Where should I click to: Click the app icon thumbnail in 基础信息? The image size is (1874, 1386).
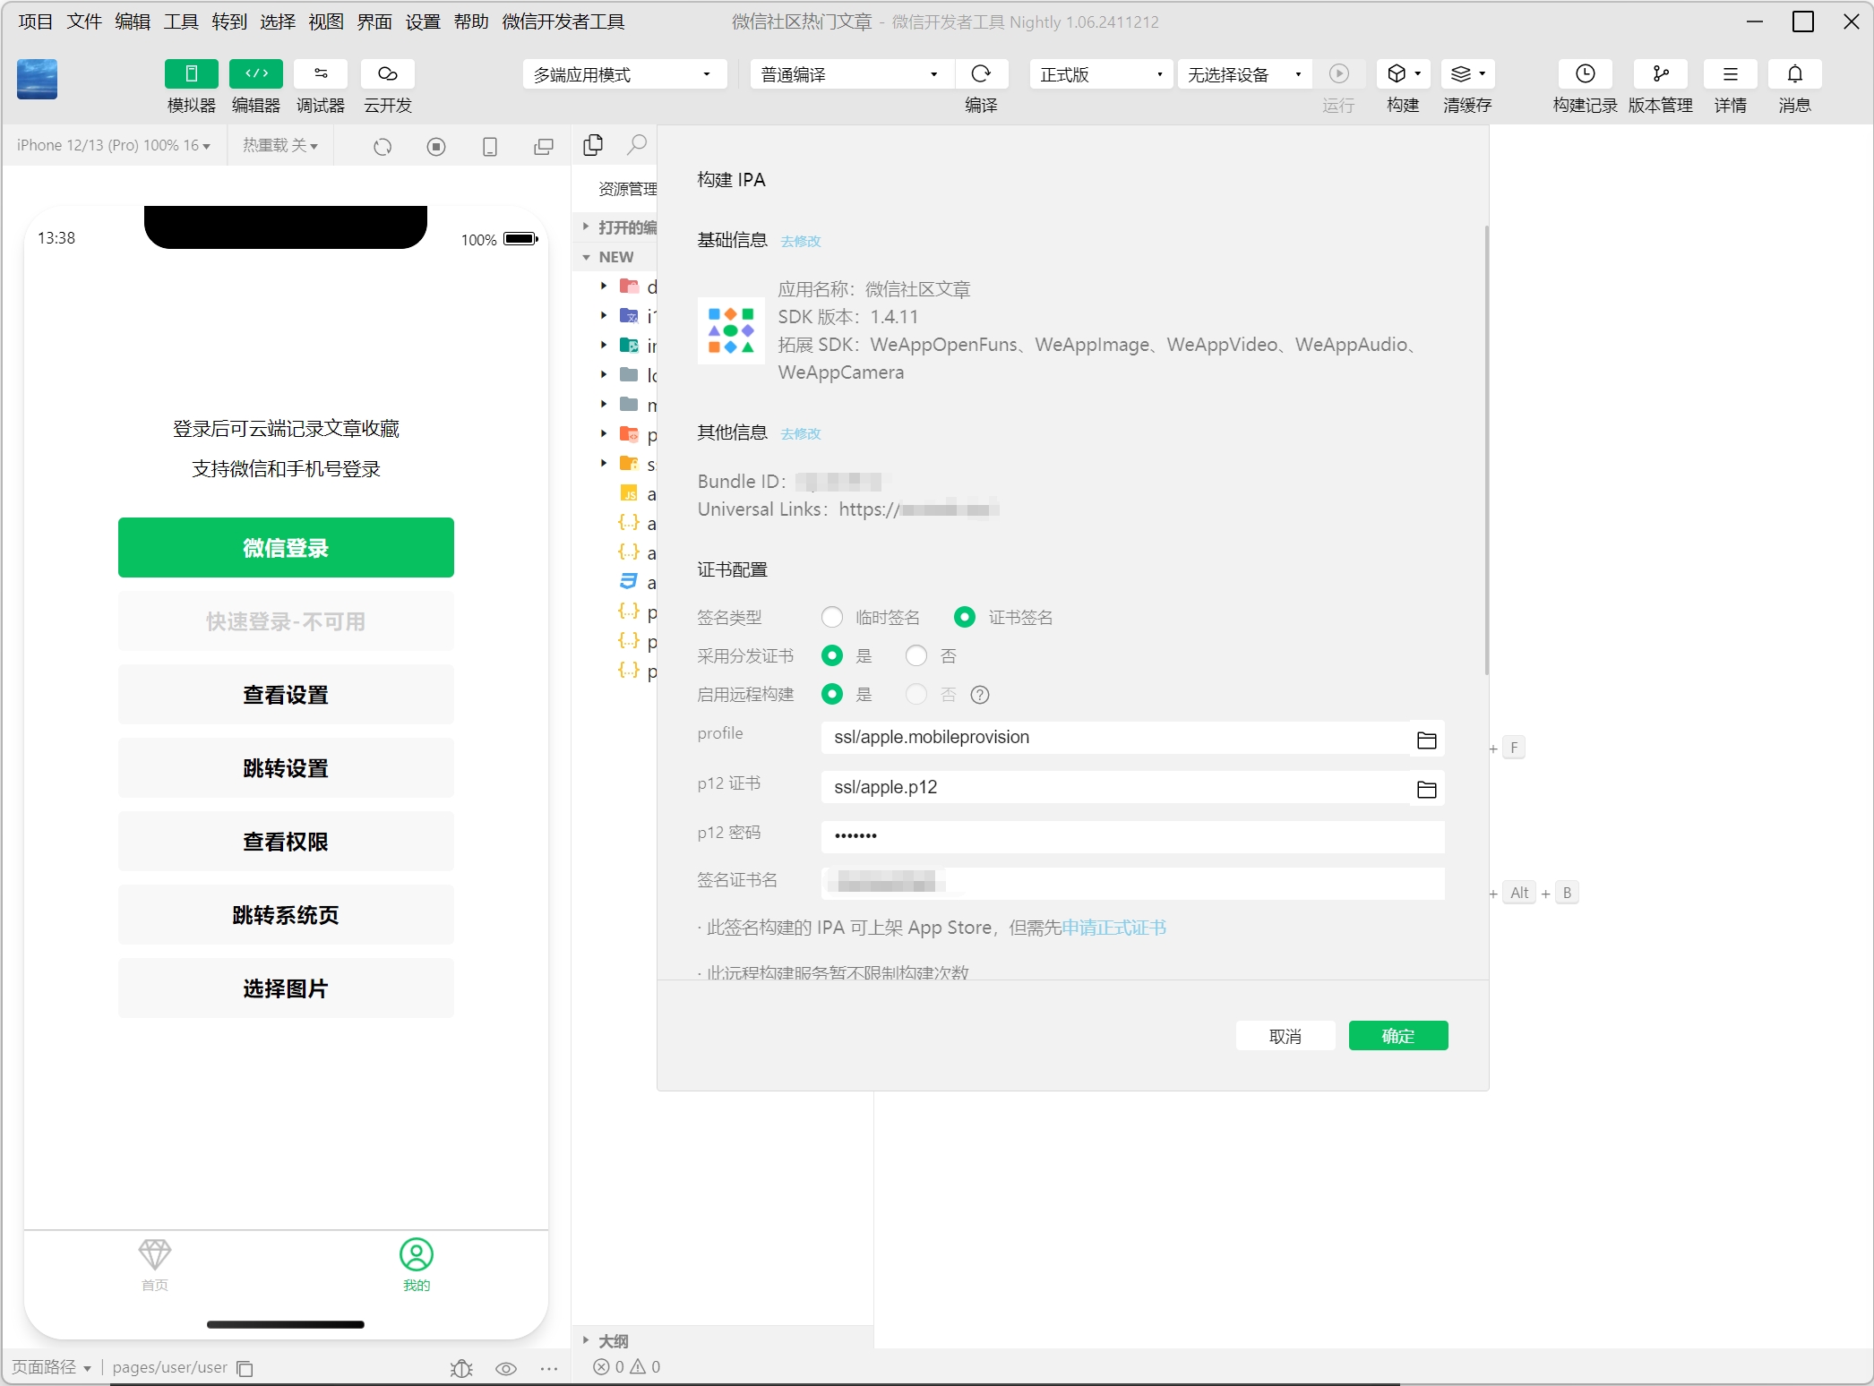coord(731,330)
